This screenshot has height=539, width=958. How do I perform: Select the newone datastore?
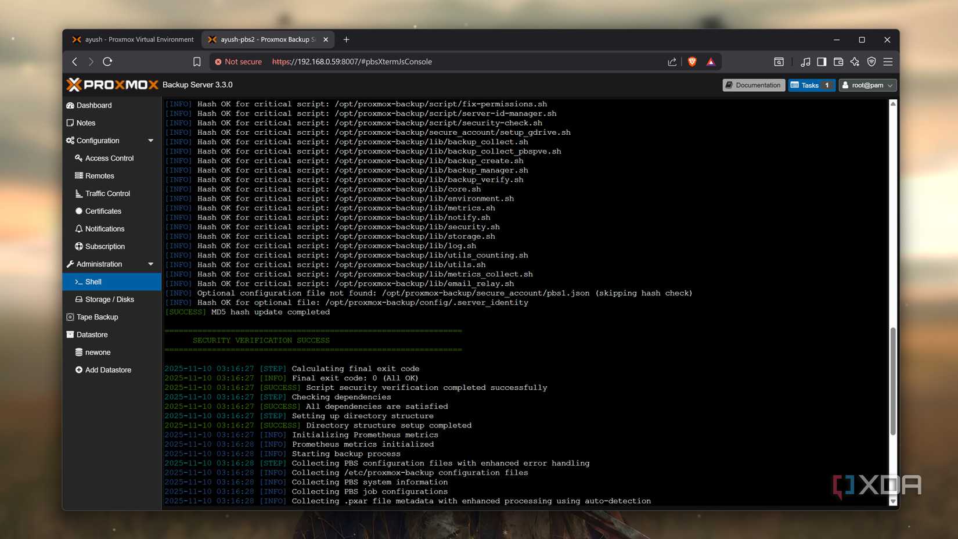coord(98,353)
